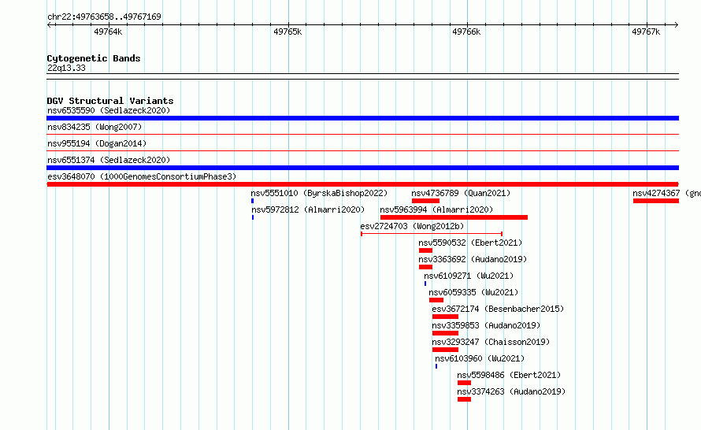
Task: Open nsv5590532 (Ebert2021) variant
Action: tap(470, 243)
